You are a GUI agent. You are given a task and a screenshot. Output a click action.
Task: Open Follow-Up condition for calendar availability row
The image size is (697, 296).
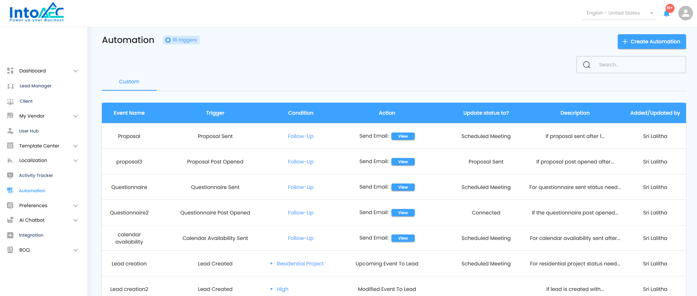301,238
